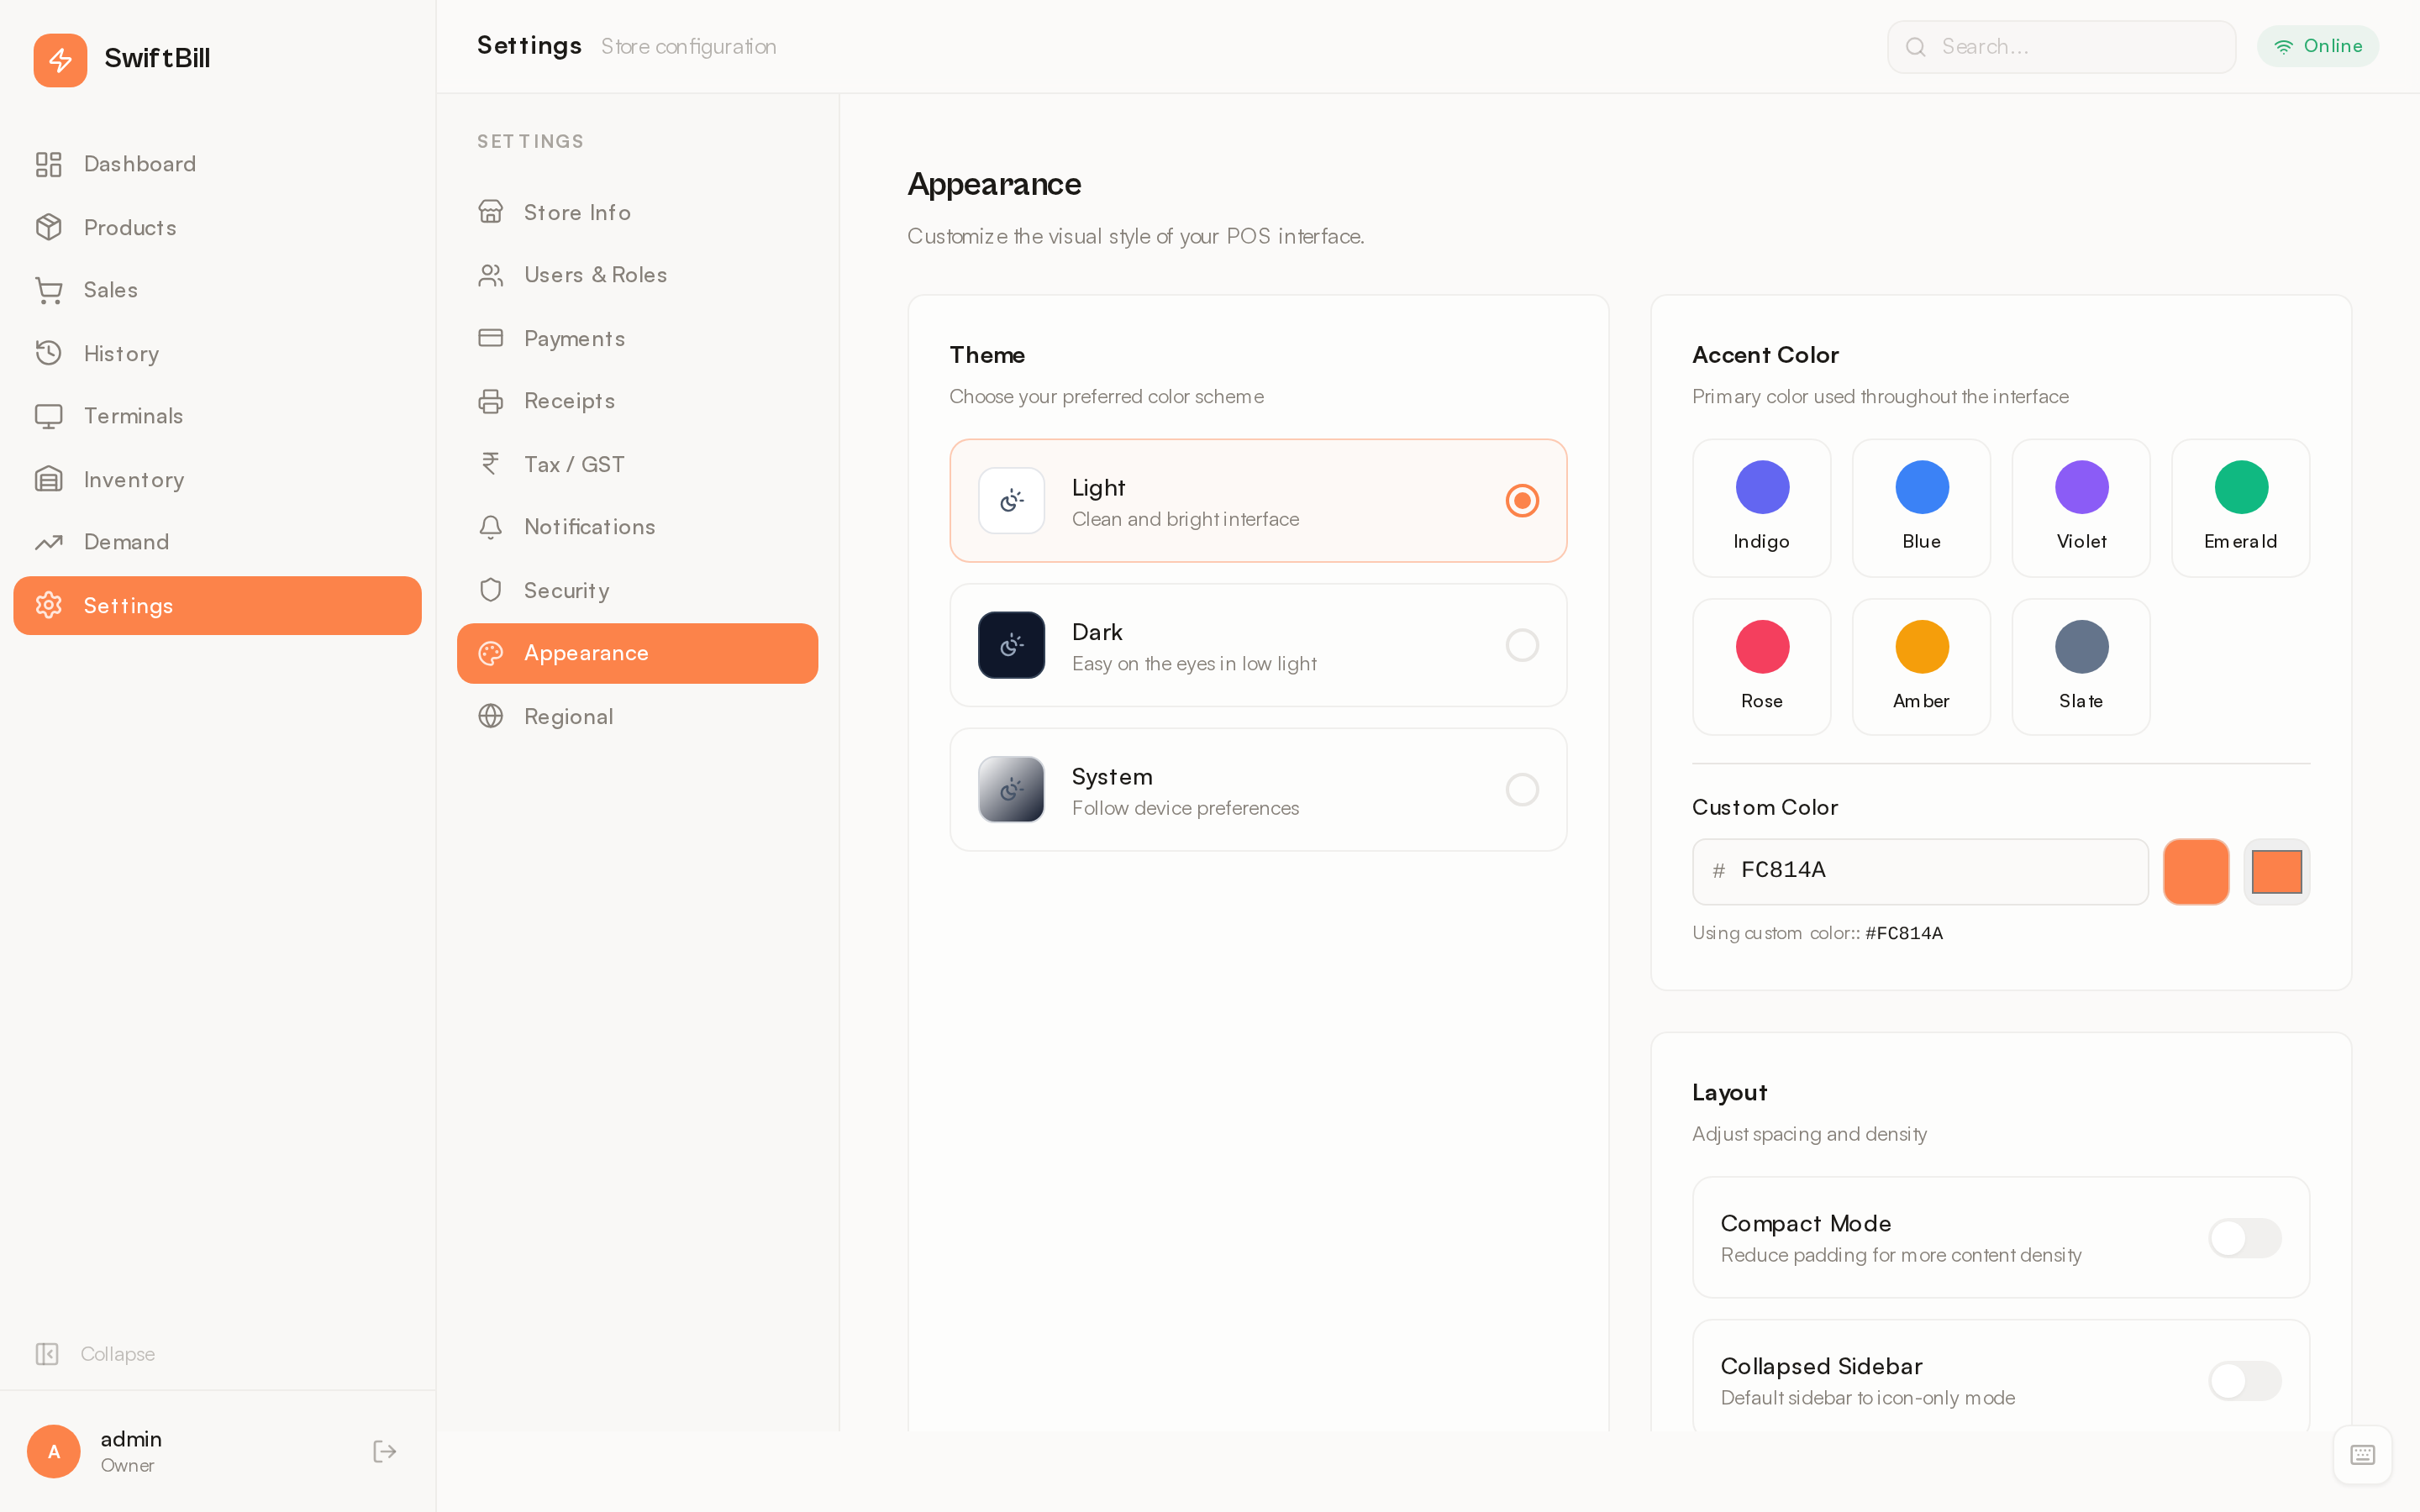Screen dimensions: 2420x1512
Task: Click the rounded orange custom color preview
Action: tap(2196, 871)
